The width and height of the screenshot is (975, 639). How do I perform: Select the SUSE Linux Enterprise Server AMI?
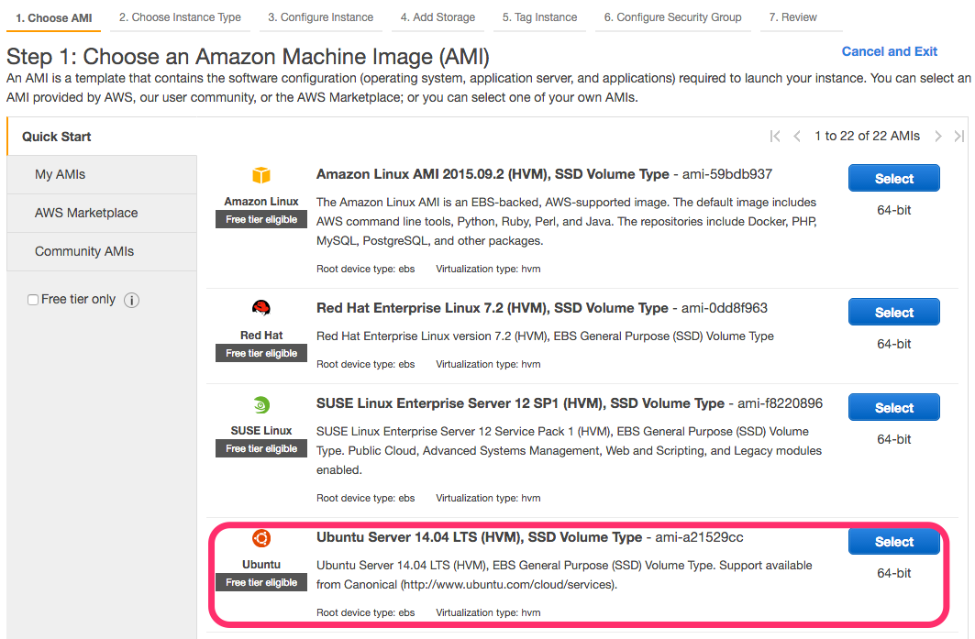pyautogui.click(x=894, y=408)
